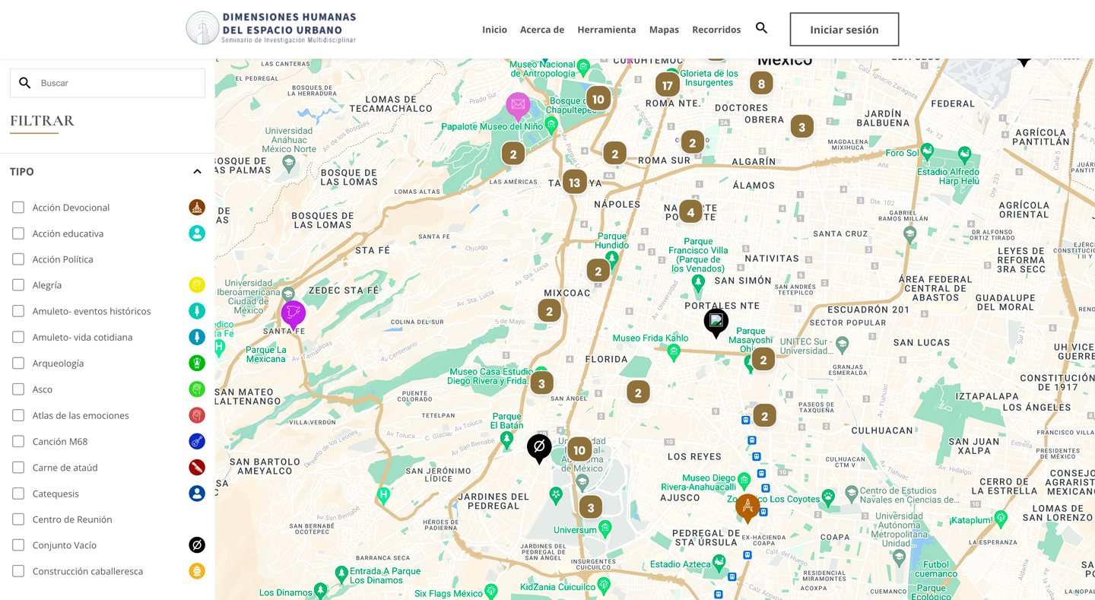Check the Alegría filter checkbox
Screen dimensions: 1095x600
tap(18, 285)
